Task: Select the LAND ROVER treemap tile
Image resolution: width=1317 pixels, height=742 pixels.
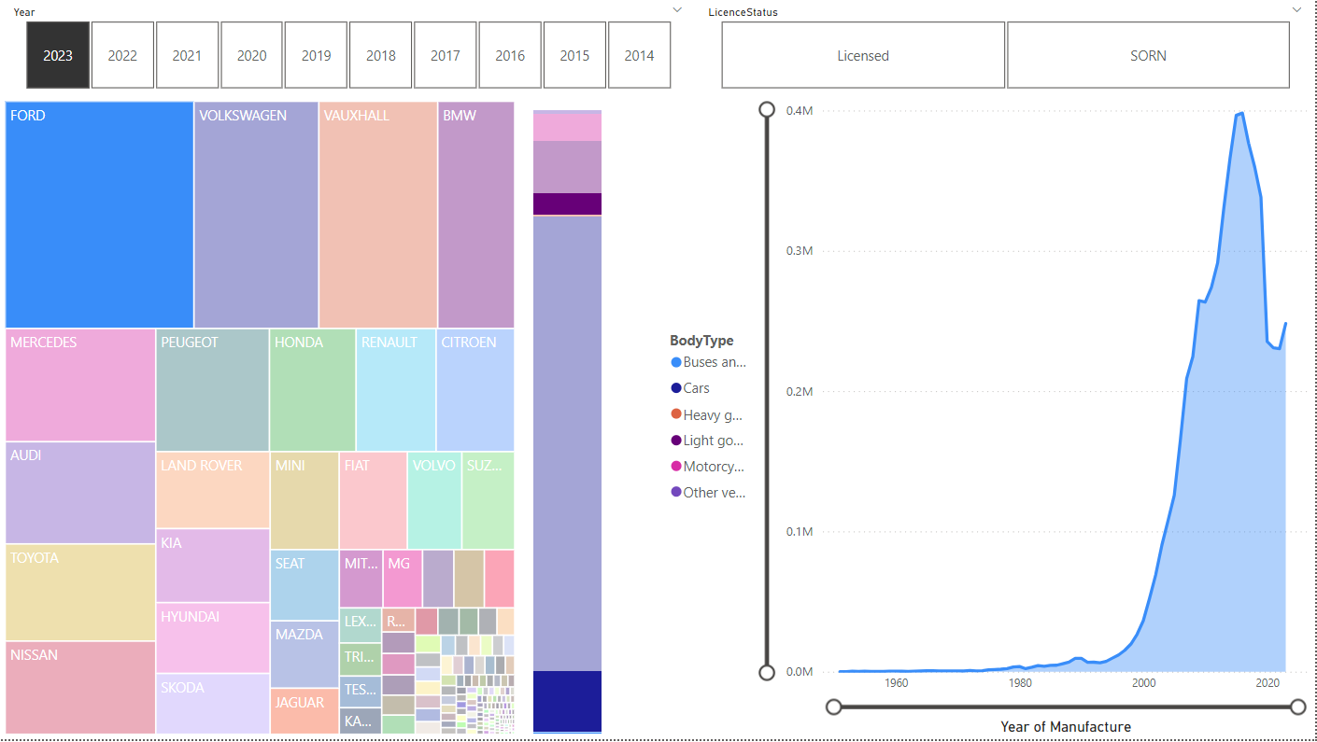Action: tap(213, 491)
